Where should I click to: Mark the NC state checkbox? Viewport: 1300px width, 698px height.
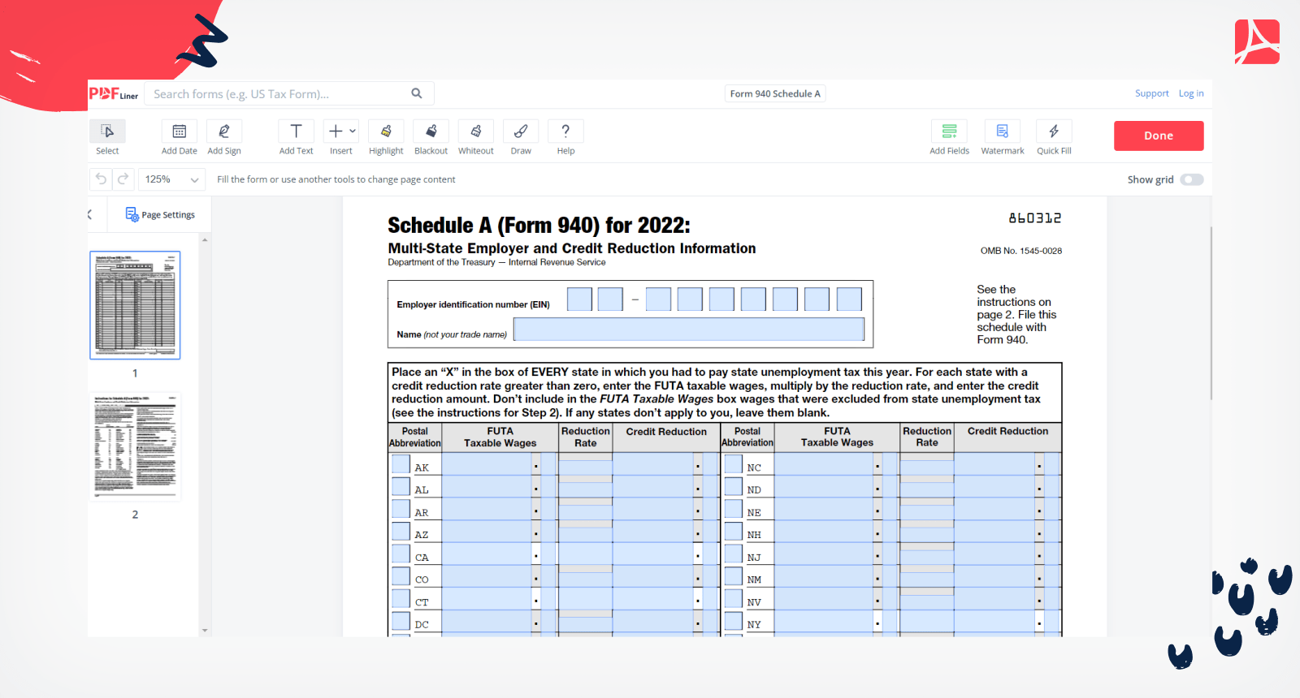(734, 465)
